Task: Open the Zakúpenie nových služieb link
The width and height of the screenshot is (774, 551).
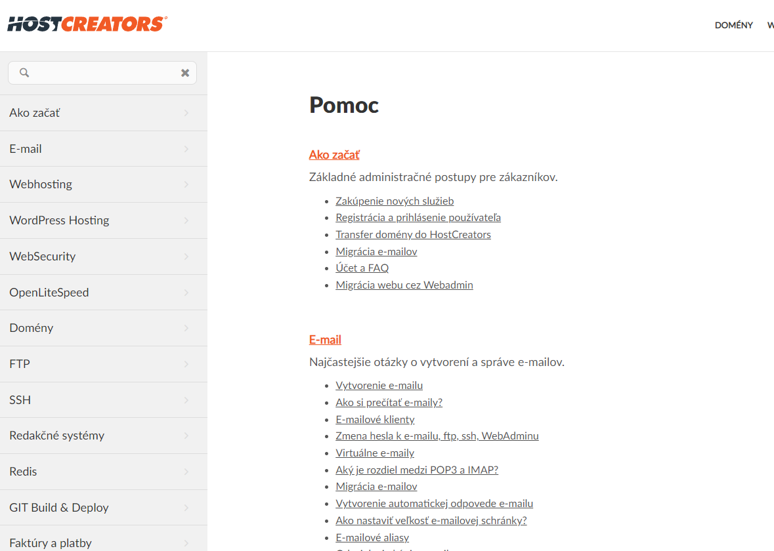Action: (x=395, y=201)
